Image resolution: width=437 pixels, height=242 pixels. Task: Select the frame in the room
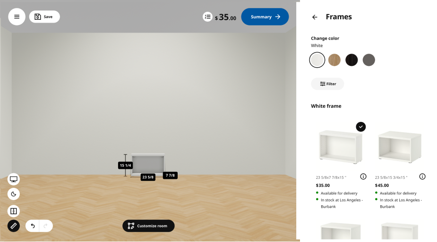pyautogui.click(x=148, y=164)
